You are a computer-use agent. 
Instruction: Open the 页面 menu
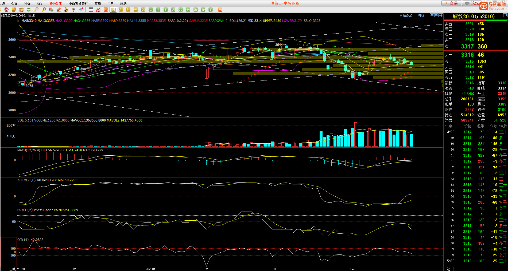14,3
